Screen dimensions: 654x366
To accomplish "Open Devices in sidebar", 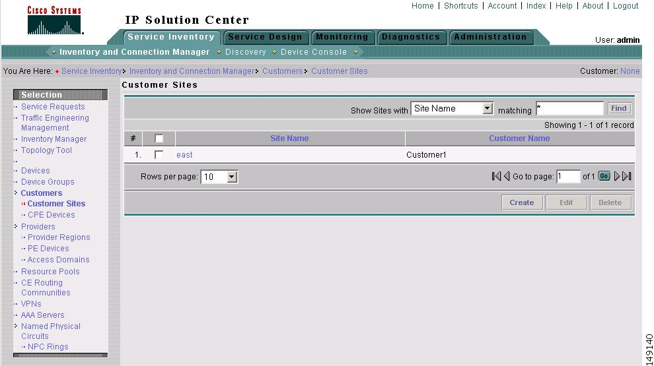I will [36, 171].
